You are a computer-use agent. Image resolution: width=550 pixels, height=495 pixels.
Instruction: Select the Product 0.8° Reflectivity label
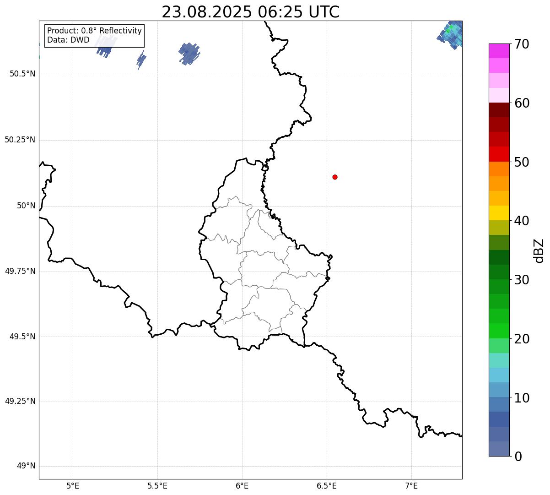coord(95,31)
